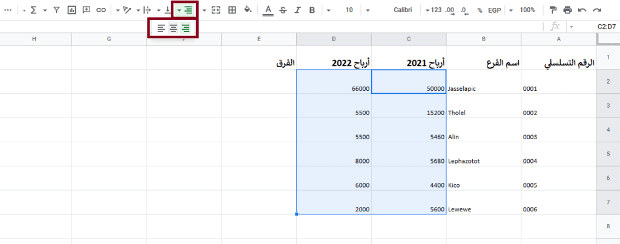This screenshot has width=620, height=244.
Task: Click the right-pointing curved arrow icon
Action: point(597,10)
